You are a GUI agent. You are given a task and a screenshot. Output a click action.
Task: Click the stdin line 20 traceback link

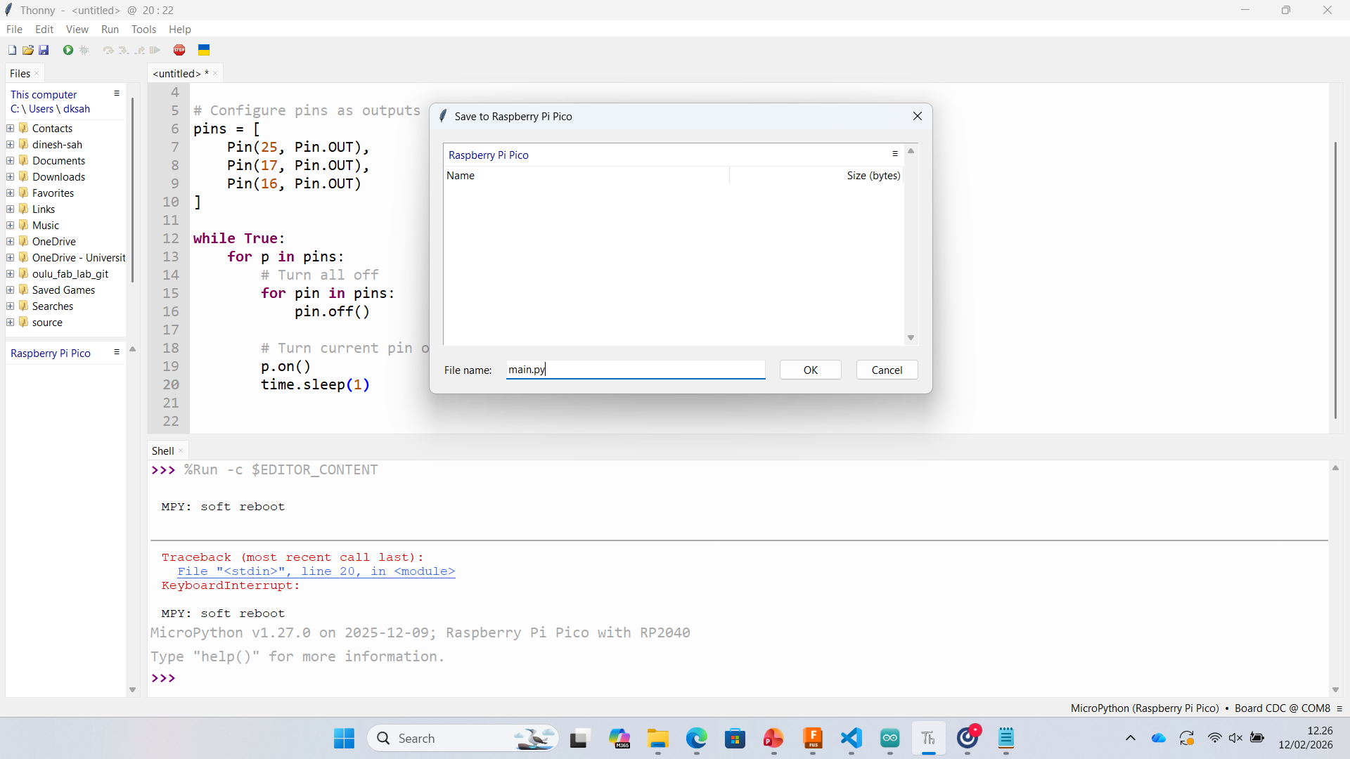point(316,571)
